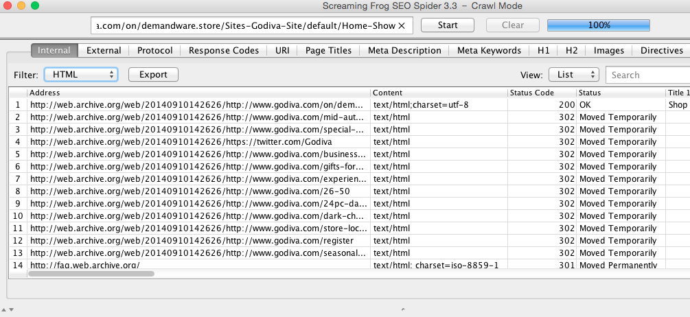Image resolution: width=690 pixels, height=317 pixels.
Task: Sort by the Status column header
Action: [621, 93]
